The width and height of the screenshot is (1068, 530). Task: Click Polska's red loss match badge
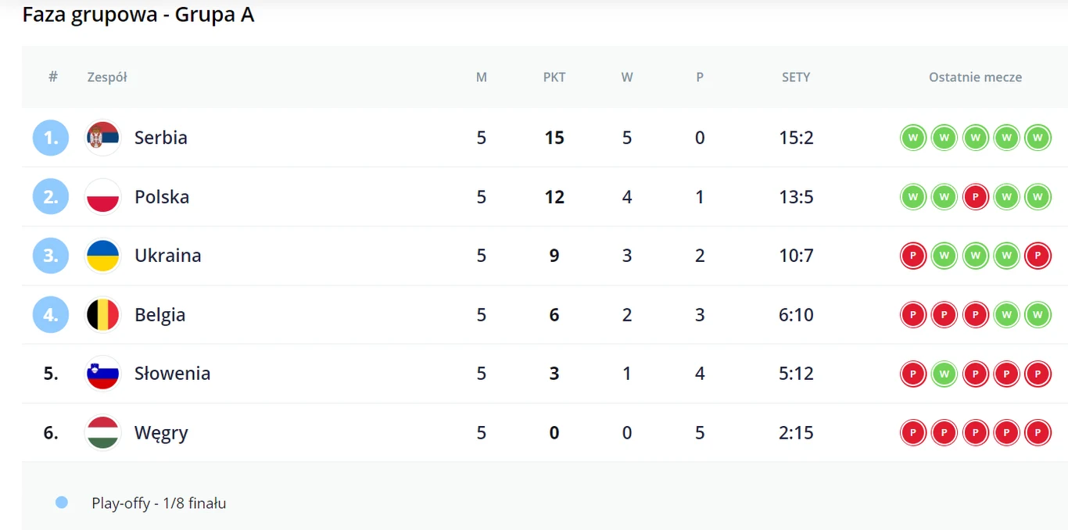(x=975, y=197)
